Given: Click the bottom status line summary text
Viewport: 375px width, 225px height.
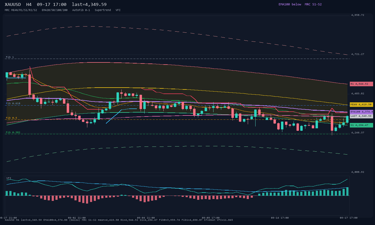Looking at the screenshot, I should pyautogui.click(x=119, y=220).
